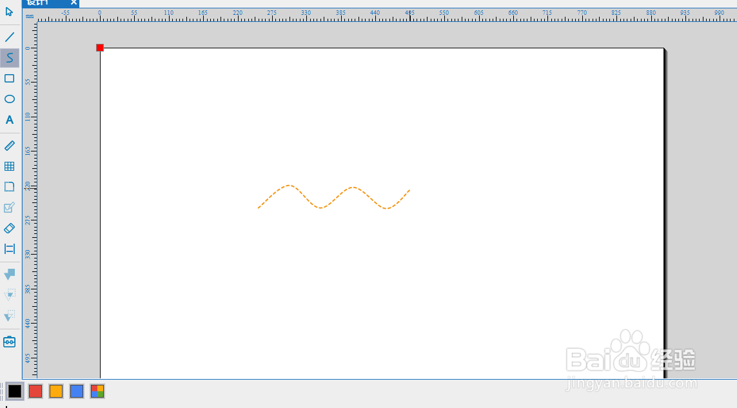The image size is (737, 408).
Task: Open the toolbox briefcase icon
Action: click(10, 342)
